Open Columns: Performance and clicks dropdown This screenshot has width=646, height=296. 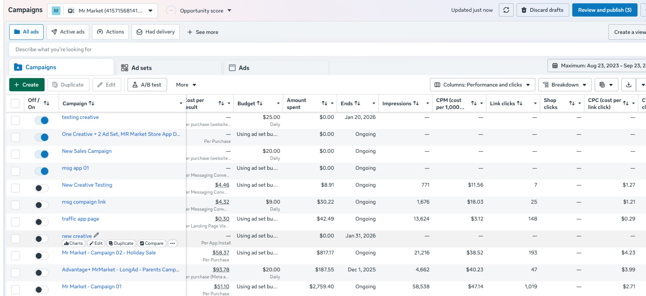tap(482, 85)
